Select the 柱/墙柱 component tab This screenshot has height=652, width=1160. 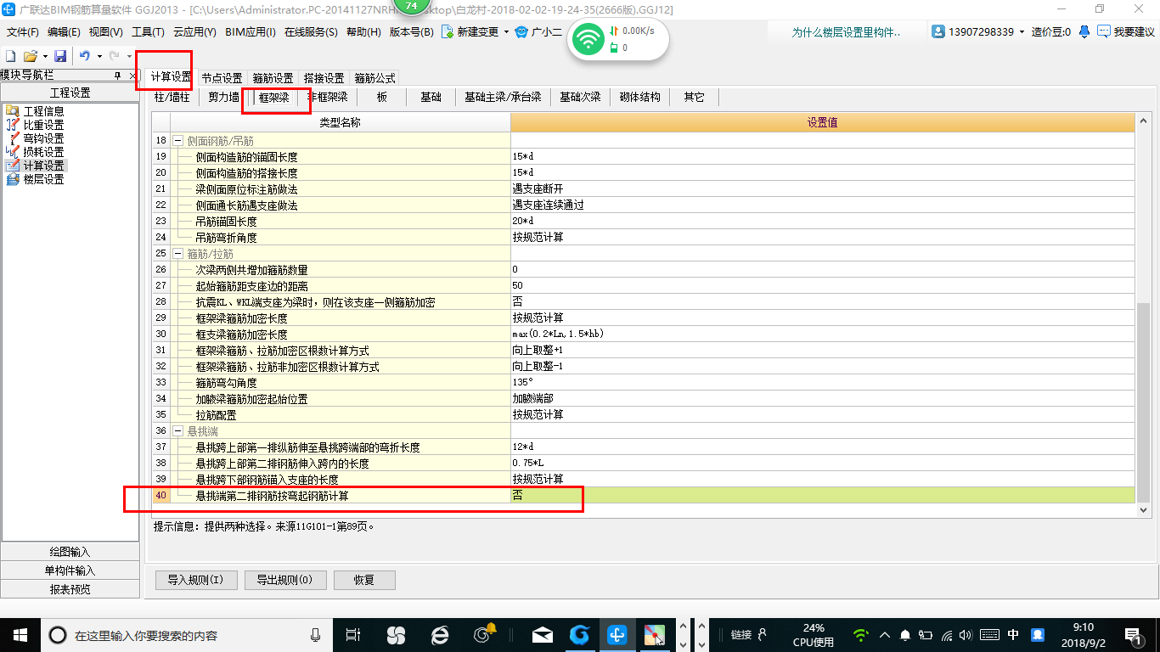[x=172, y=98]
